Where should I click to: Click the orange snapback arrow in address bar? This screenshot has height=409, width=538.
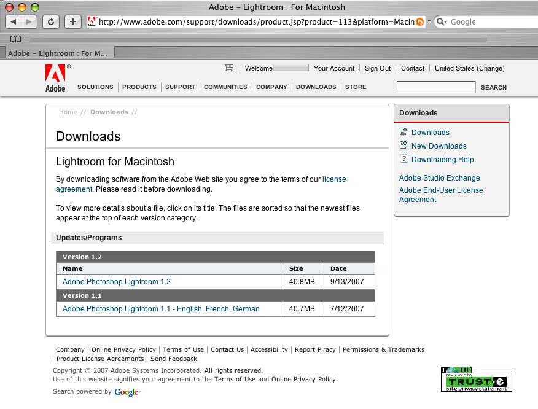pos(419,22)
